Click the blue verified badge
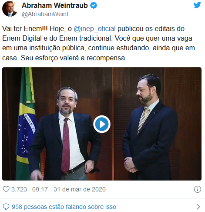The height and width of the screenshot is (212, 205). tap(94, 6)
